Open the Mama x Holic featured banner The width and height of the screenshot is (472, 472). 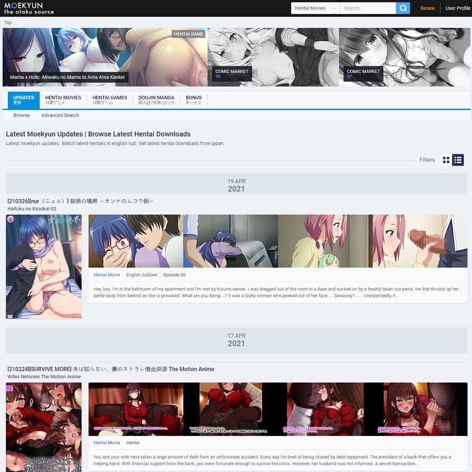click(x=105, y=57)
